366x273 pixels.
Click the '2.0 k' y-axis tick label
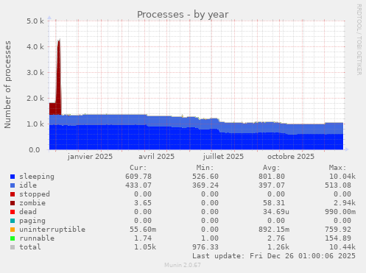point(35,99)
